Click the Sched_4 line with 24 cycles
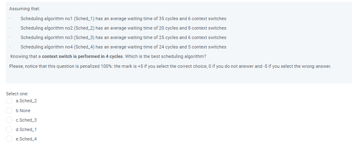Viewport: 352px width, 152px height. 123,47
